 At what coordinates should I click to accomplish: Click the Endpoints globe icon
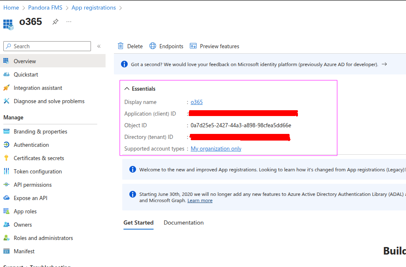[153, 46]
